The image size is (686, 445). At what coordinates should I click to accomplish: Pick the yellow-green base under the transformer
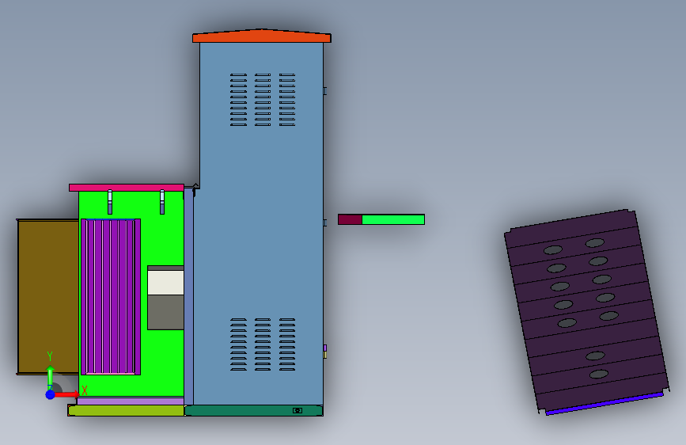coord(126,410)
